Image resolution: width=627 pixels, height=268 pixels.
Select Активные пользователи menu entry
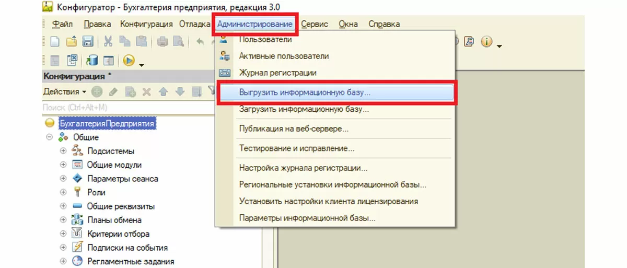pyautogui.click(x=335, y=56)
